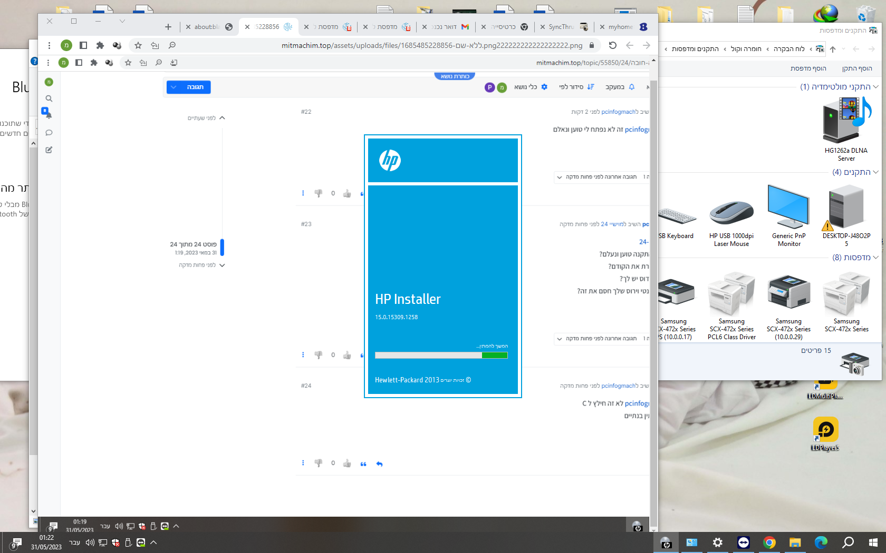The height and width of the screenshot is (553, 886).
Task: Toggle the side panel icon in the top address toolbar
Action: point(83,45)
